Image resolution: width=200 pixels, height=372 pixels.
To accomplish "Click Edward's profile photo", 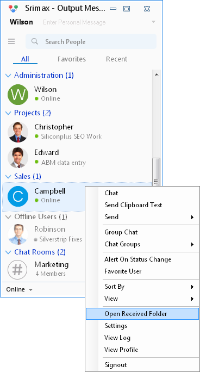I will point(18,158).
